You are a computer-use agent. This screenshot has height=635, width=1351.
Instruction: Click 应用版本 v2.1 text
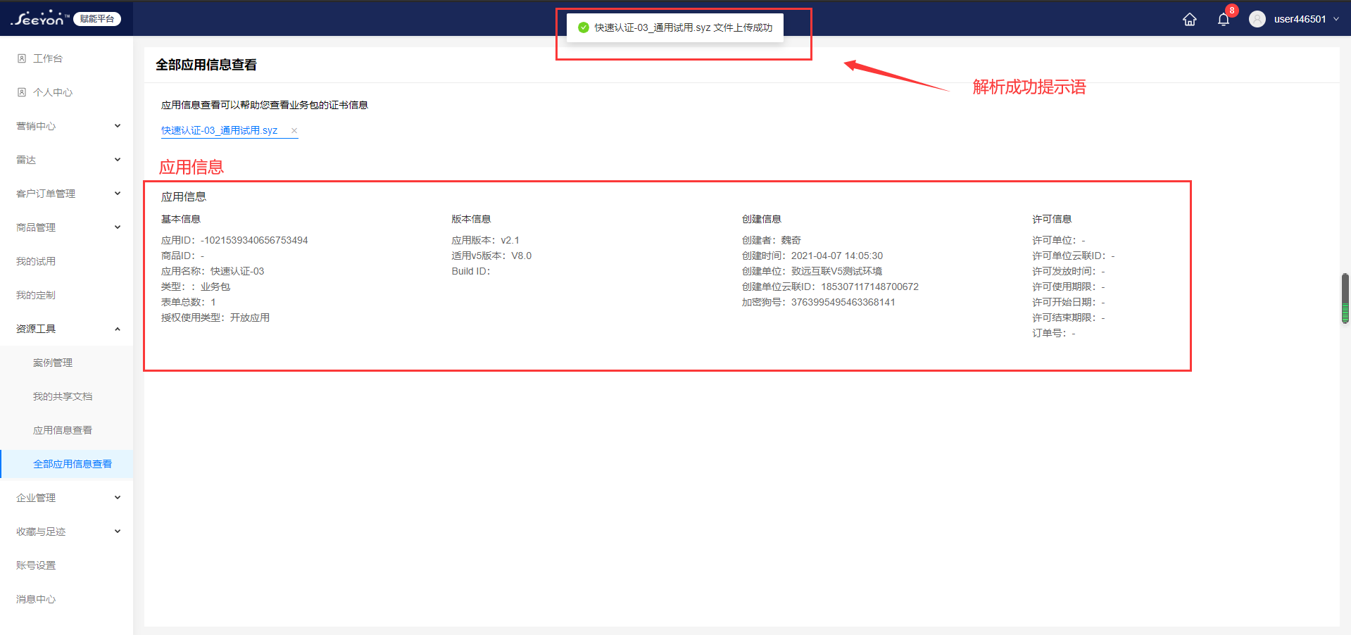pos(485,240)
